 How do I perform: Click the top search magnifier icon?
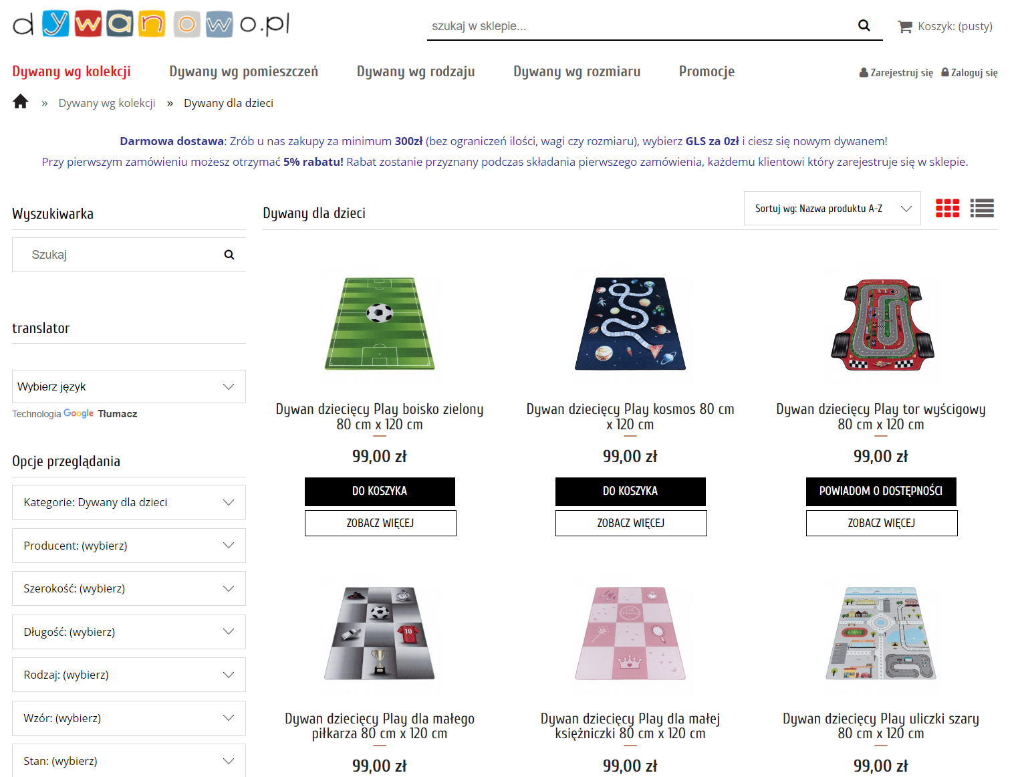(x=864, y=26)
